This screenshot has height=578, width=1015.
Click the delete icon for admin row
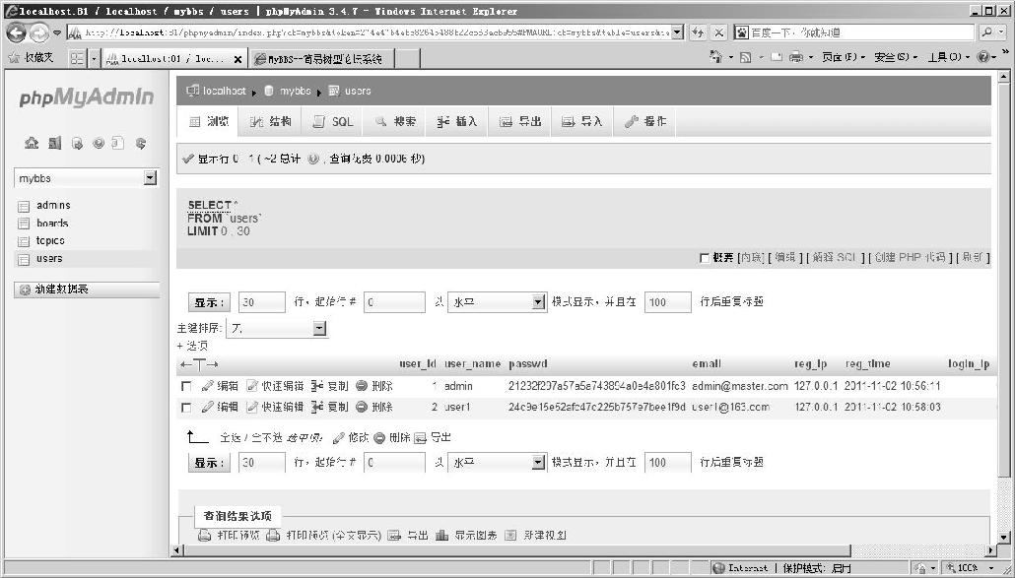click(362, 386)
